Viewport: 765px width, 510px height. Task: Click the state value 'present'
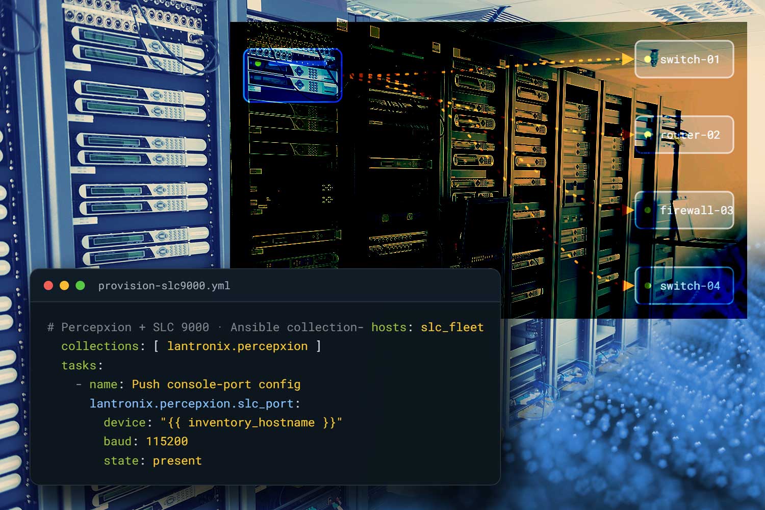coord(177,461)
